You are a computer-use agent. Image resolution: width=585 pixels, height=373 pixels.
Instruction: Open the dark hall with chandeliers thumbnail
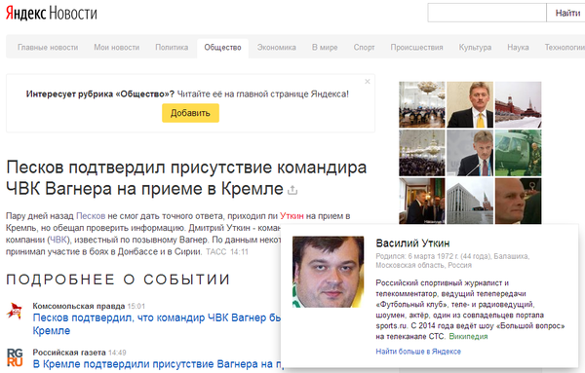tap(422, 153)
